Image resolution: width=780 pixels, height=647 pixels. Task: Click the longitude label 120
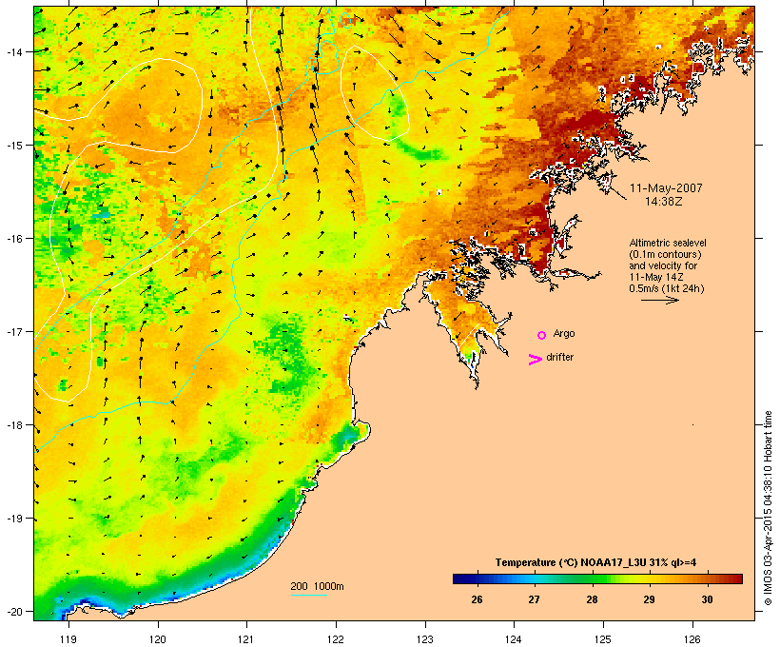pyautogui.click(x=158, y=639)
